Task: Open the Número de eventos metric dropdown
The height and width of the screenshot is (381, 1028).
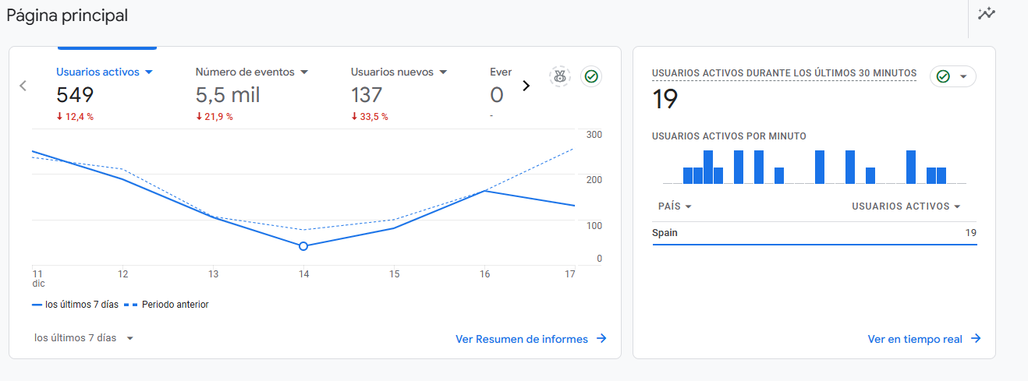Action: point(304,72)
